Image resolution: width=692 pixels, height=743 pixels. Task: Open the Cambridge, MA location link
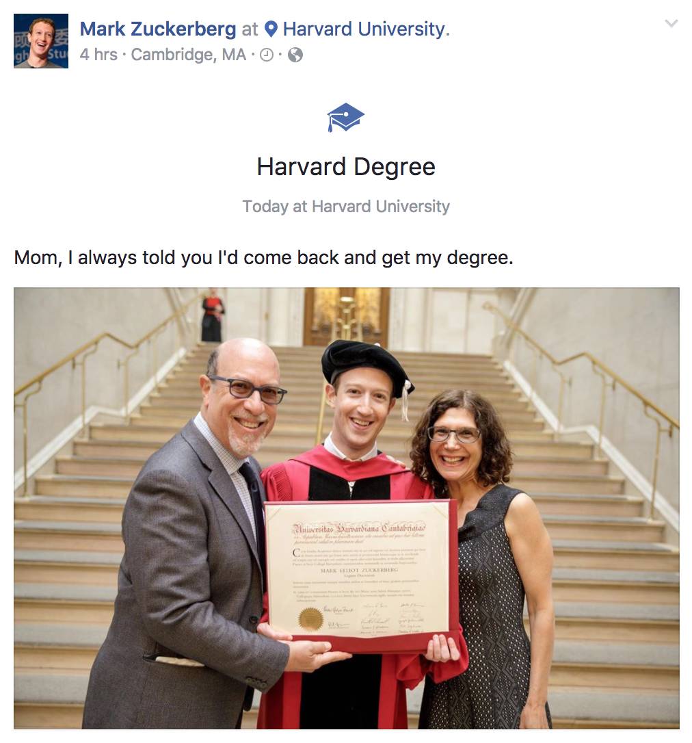(188, 55)
